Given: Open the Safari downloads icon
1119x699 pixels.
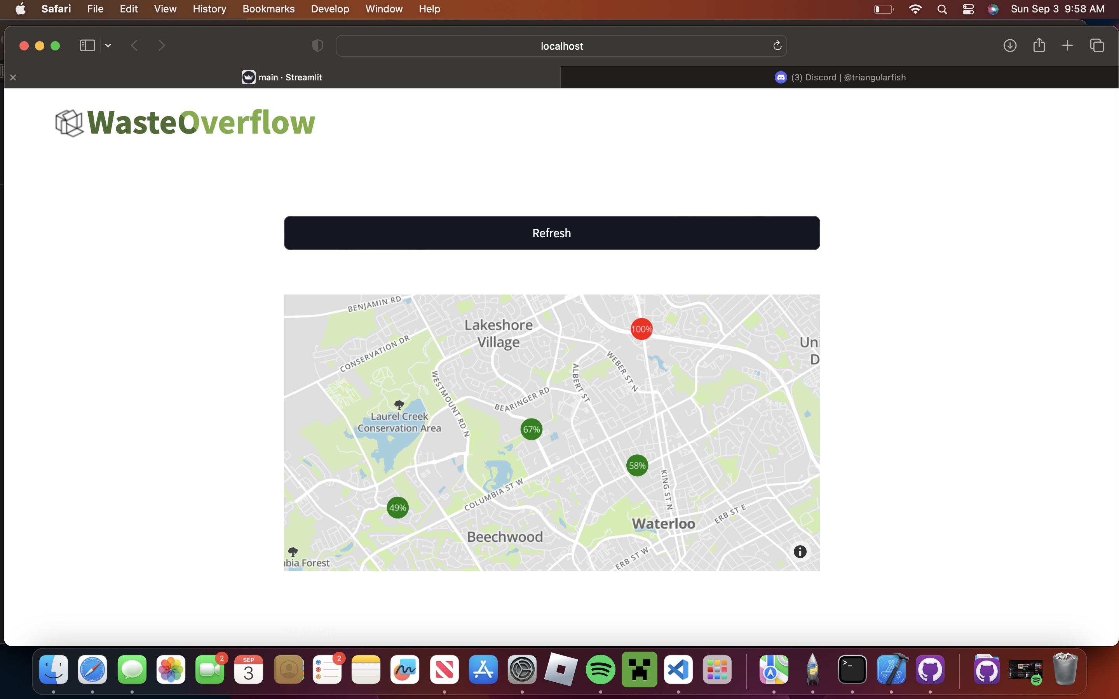Looking at the screenshot, I should [x=1009, y=46].
